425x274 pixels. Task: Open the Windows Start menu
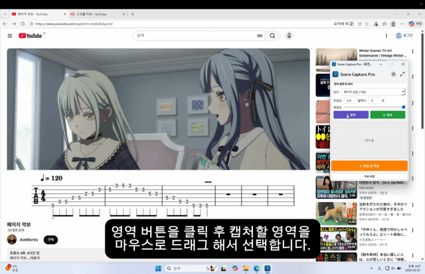coord(158,268)
